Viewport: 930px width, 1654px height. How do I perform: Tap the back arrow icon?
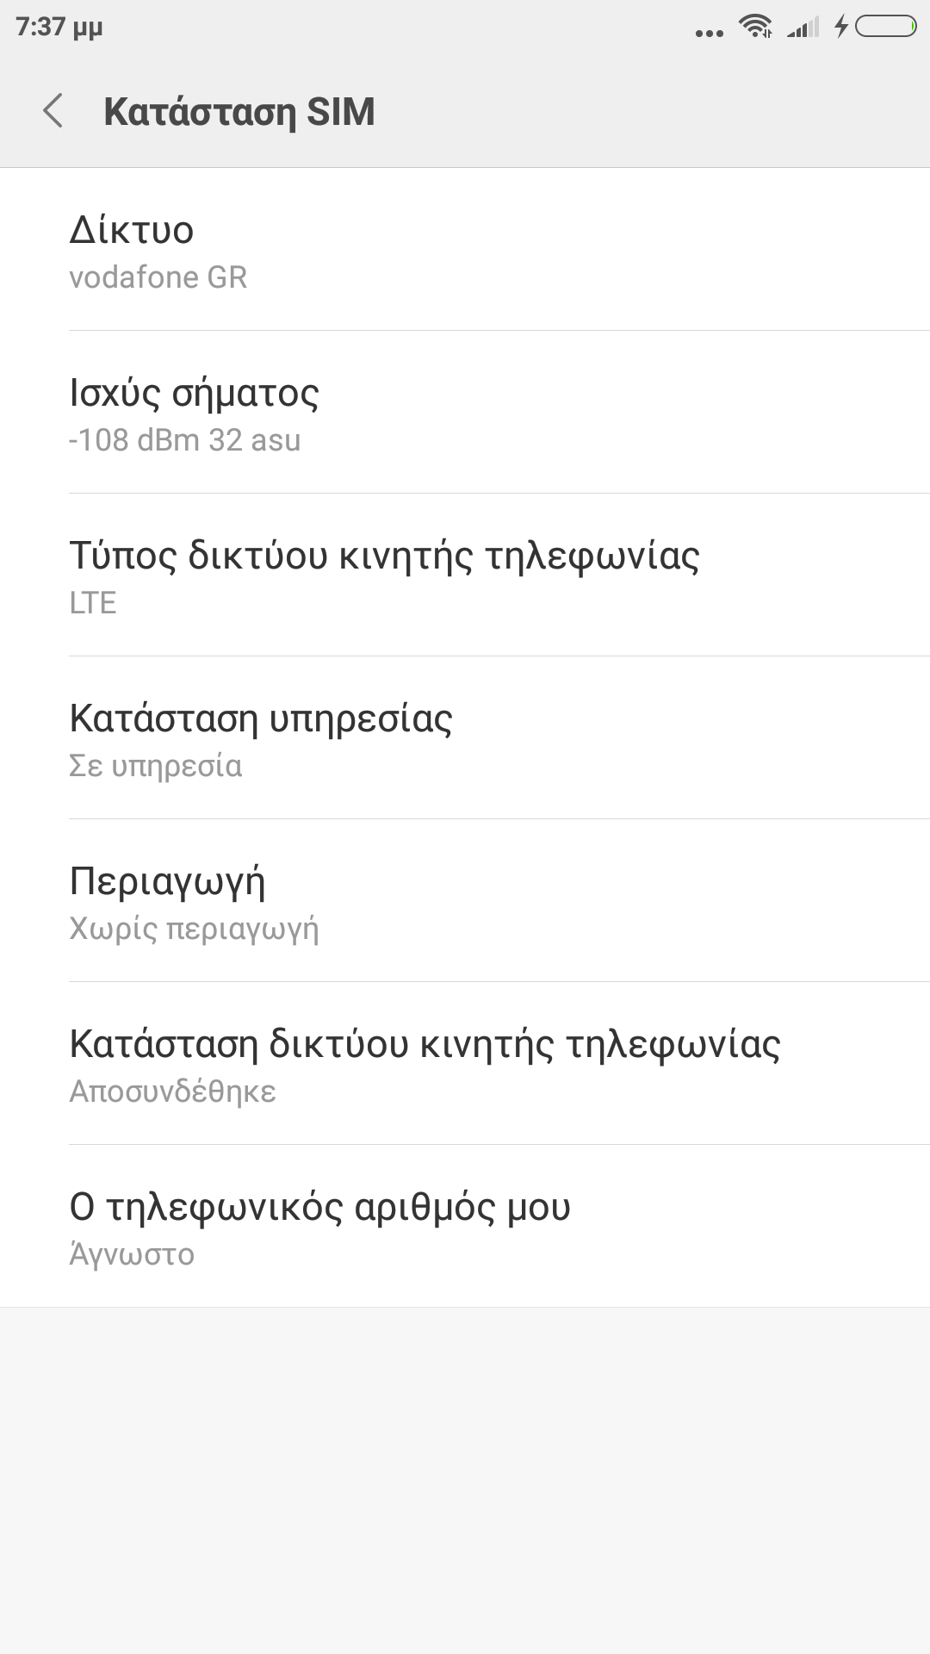[x=53, y=112]
